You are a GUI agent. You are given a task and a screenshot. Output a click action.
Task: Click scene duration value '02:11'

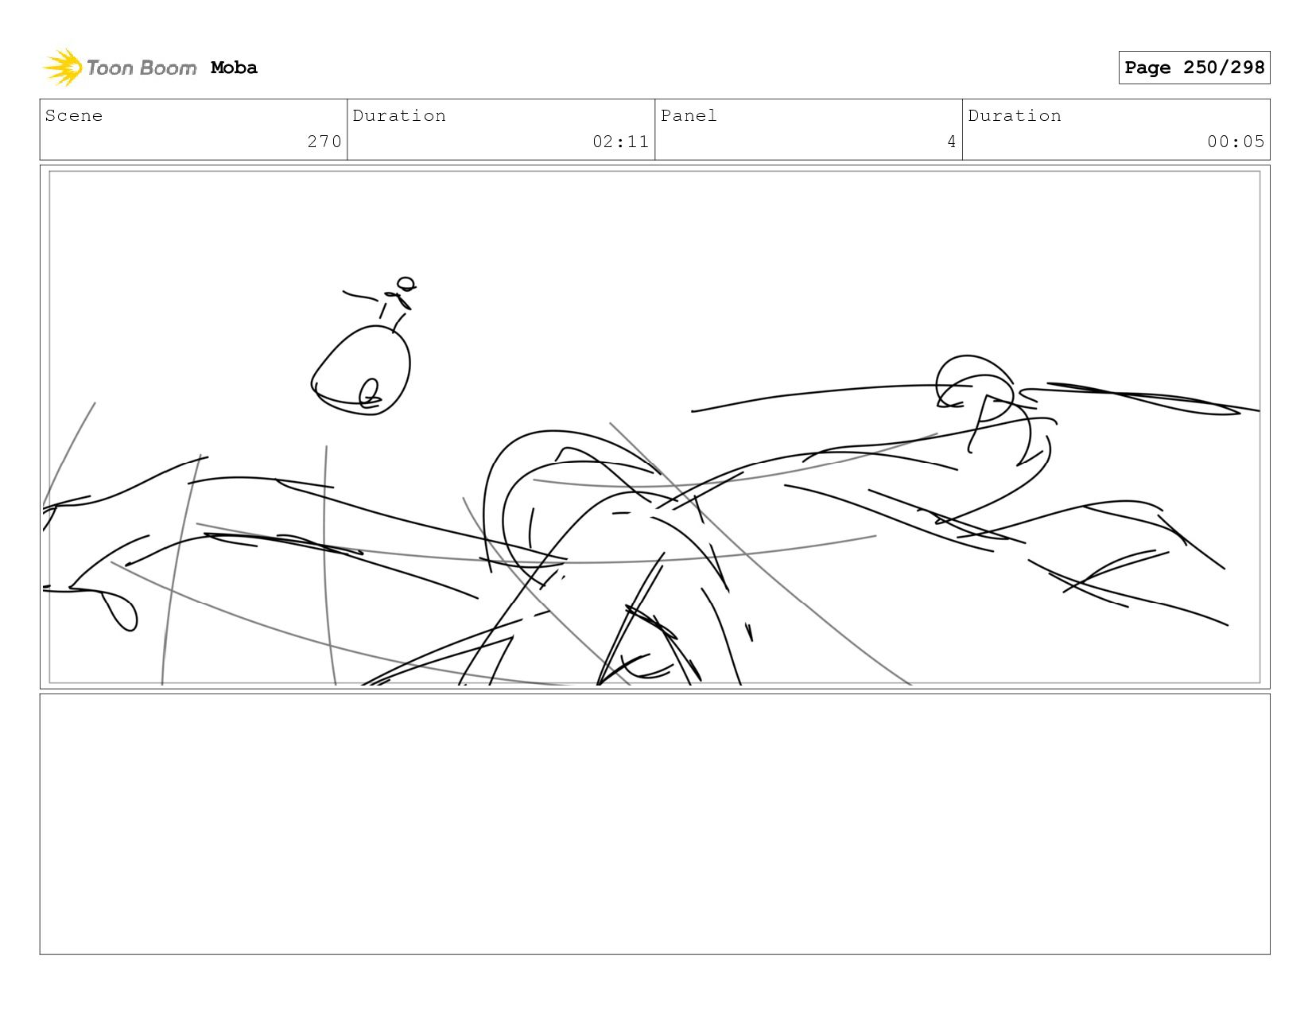click(620, 142)
